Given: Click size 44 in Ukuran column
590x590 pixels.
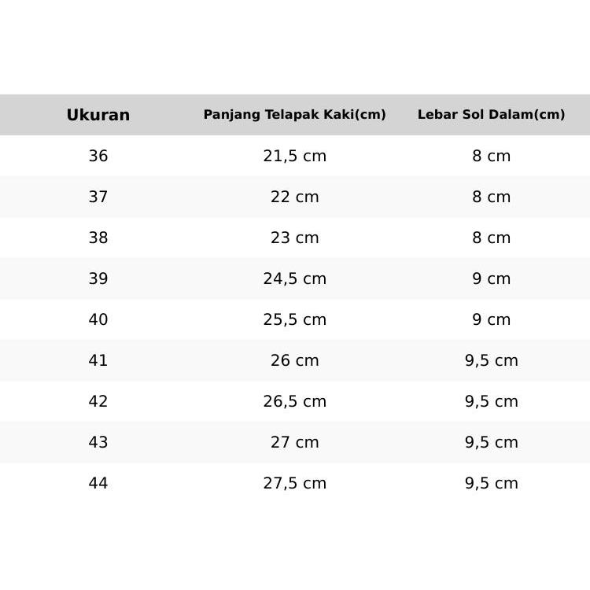Looking at the screenshot, I should 98,483.
